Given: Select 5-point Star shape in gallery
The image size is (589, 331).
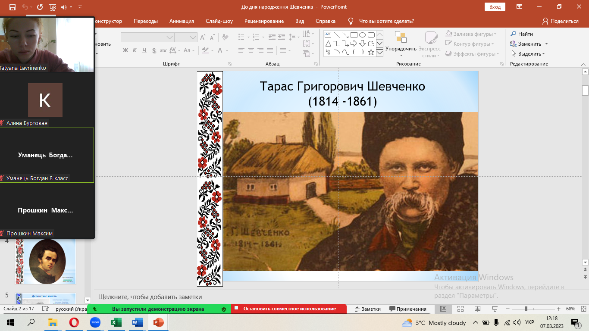Looking at the screenshot, I should tap(371, 52).
